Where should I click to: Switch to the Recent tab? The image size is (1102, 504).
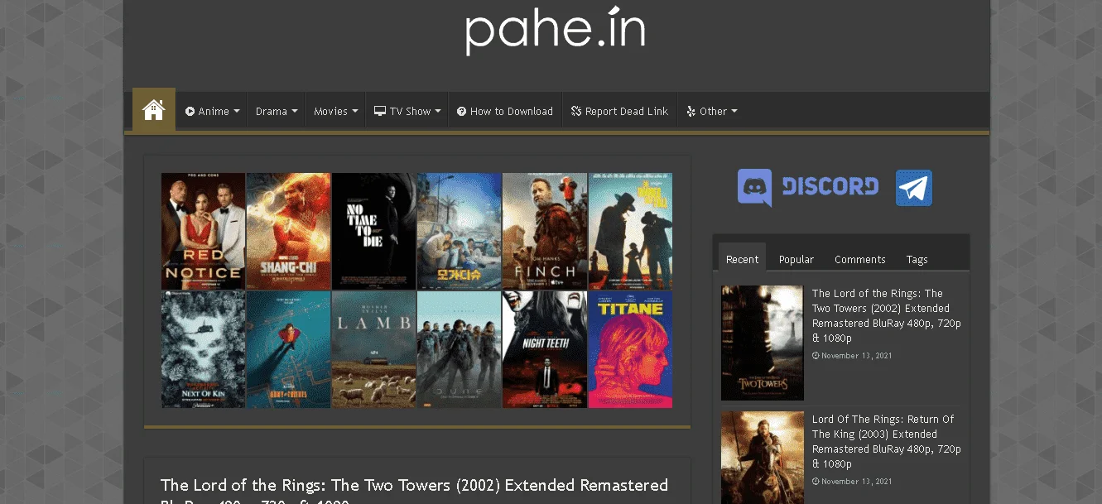[742, 259]
